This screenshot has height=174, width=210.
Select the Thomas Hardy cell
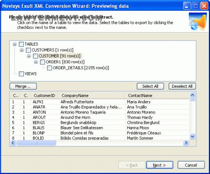pyautogui.click(x=157, y=117)
